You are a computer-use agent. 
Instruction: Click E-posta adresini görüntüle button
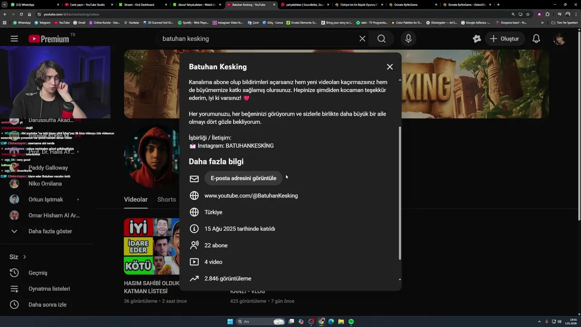point(243,178)
